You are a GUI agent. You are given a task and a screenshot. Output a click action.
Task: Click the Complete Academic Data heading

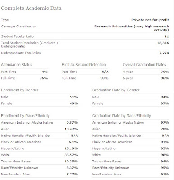[x=31, y=8]
